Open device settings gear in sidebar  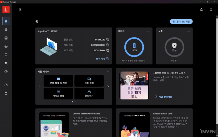click(6, 30)
